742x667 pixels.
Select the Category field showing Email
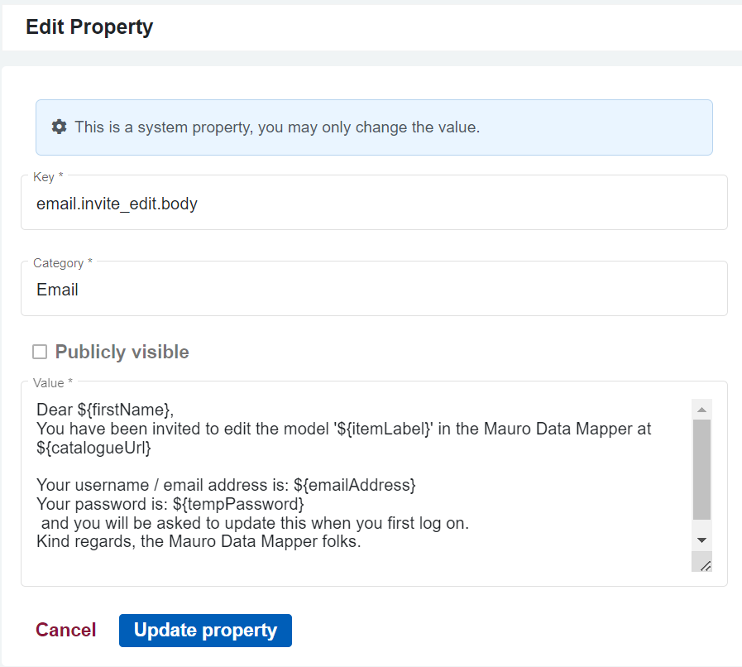click(x=248, y=289)
